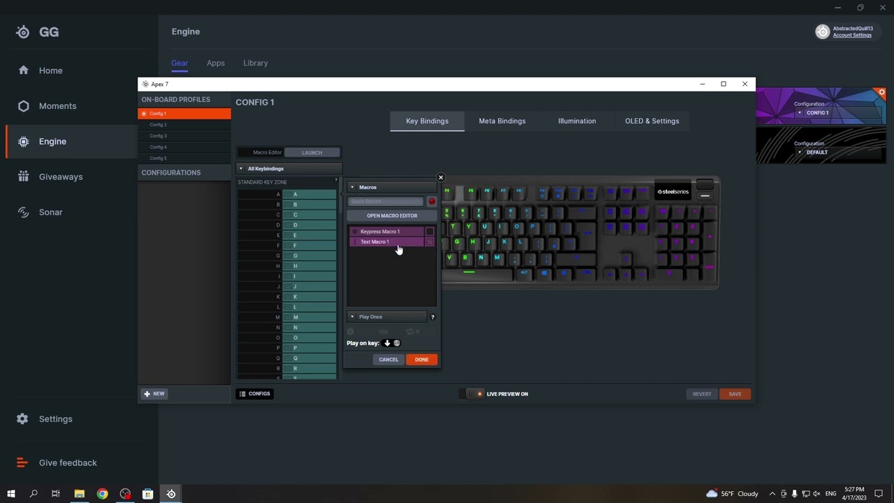Select Text Macro 1 in the list
Image resolution: width=894 pixels, height=503 pixels.
point(387,242)
